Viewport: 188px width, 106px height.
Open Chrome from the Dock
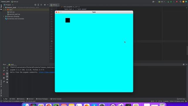(49, 105)
